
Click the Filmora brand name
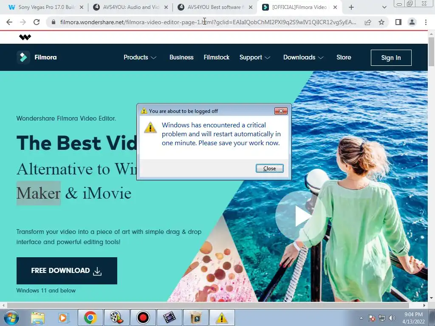(x=45, y=57)
